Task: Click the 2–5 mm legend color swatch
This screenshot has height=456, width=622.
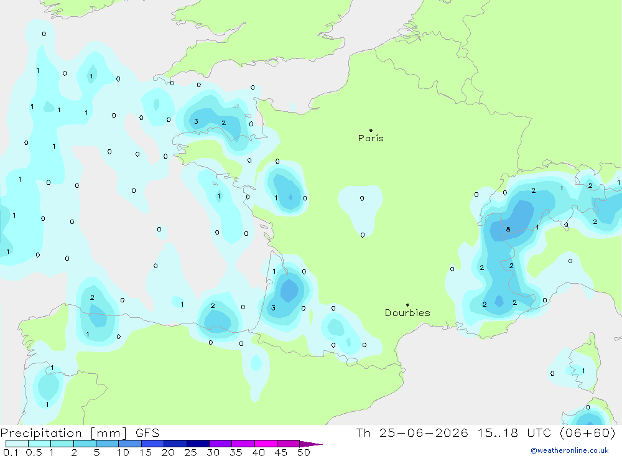Action: [85, 444]
